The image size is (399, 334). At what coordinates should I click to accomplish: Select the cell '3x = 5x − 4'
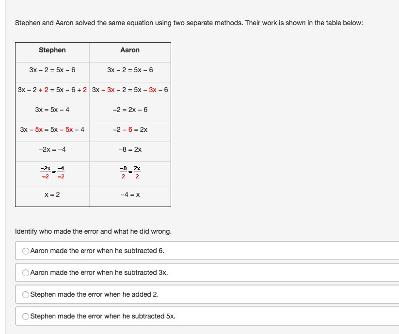click(52, 110)
